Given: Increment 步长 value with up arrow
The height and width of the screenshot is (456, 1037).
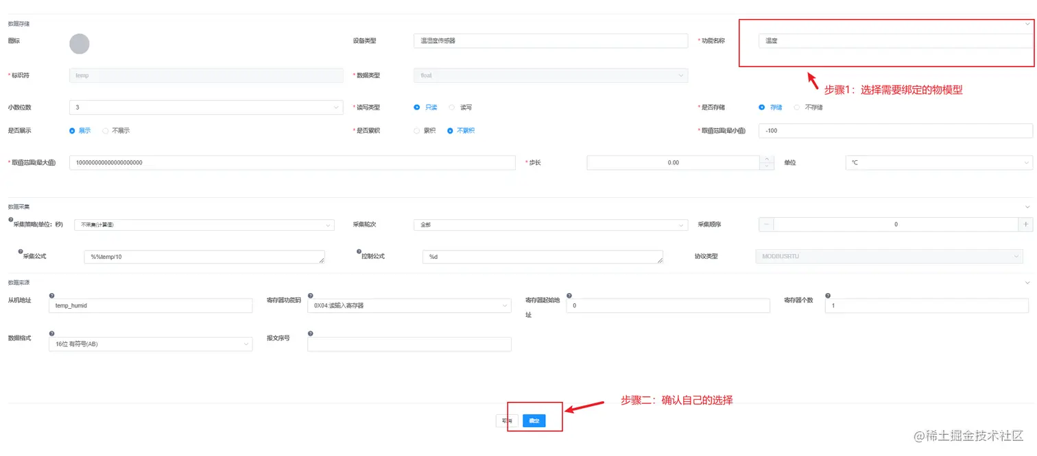Looking at the screenshot, I should click(x=765, y=159).
